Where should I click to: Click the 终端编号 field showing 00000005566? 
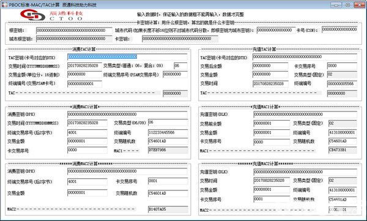pos(342,84)
